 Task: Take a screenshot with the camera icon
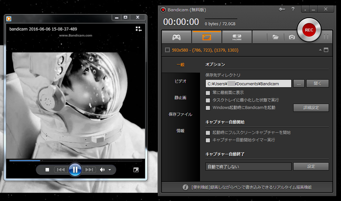point(292,37)
